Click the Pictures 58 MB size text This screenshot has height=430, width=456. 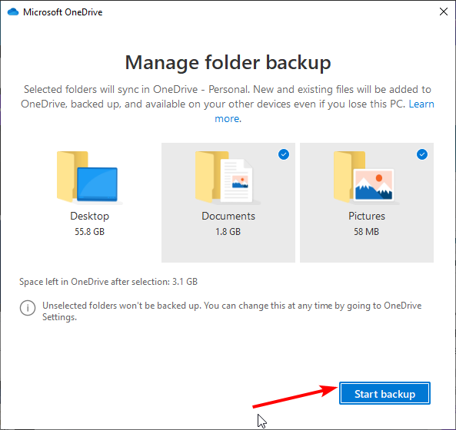367,231
